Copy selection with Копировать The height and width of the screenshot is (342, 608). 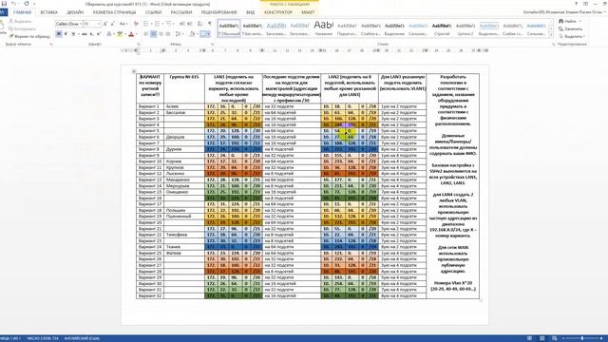tap(22, 28)
